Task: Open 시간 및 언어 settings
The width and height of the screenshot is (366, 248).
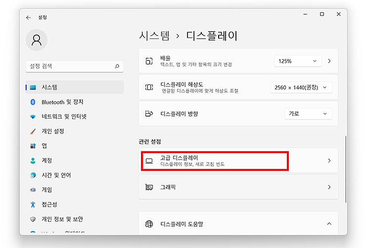Action: click(x=75, y=175)
